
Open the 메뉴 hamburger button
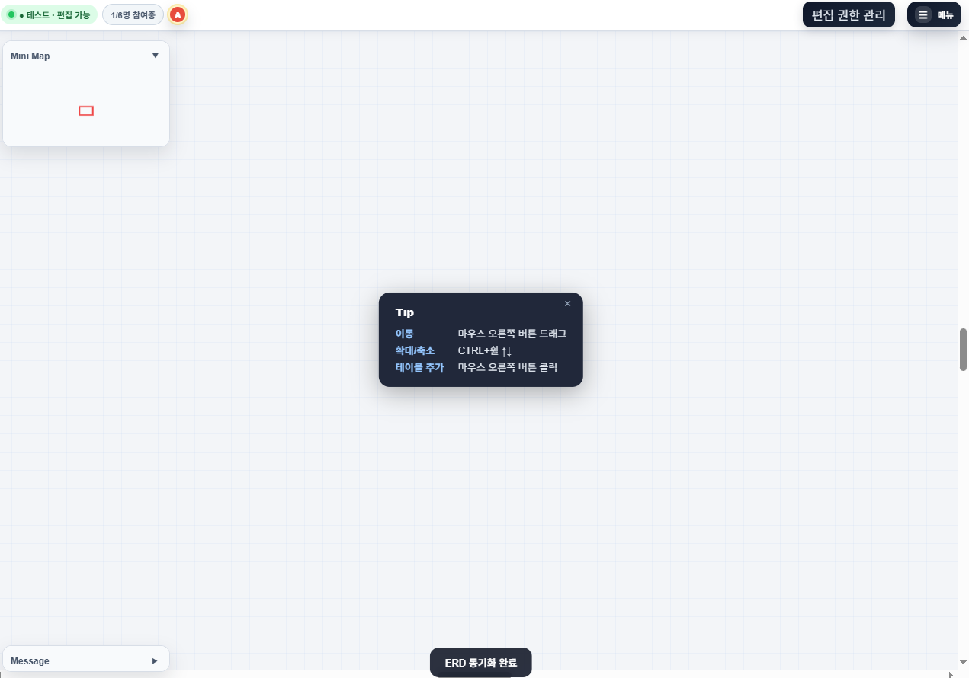934,14
